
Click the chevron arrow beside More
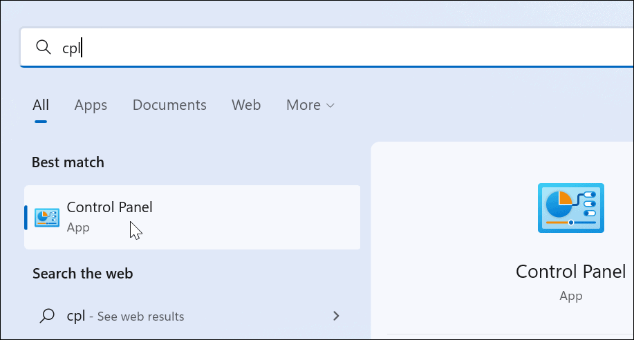coord(330,106)
